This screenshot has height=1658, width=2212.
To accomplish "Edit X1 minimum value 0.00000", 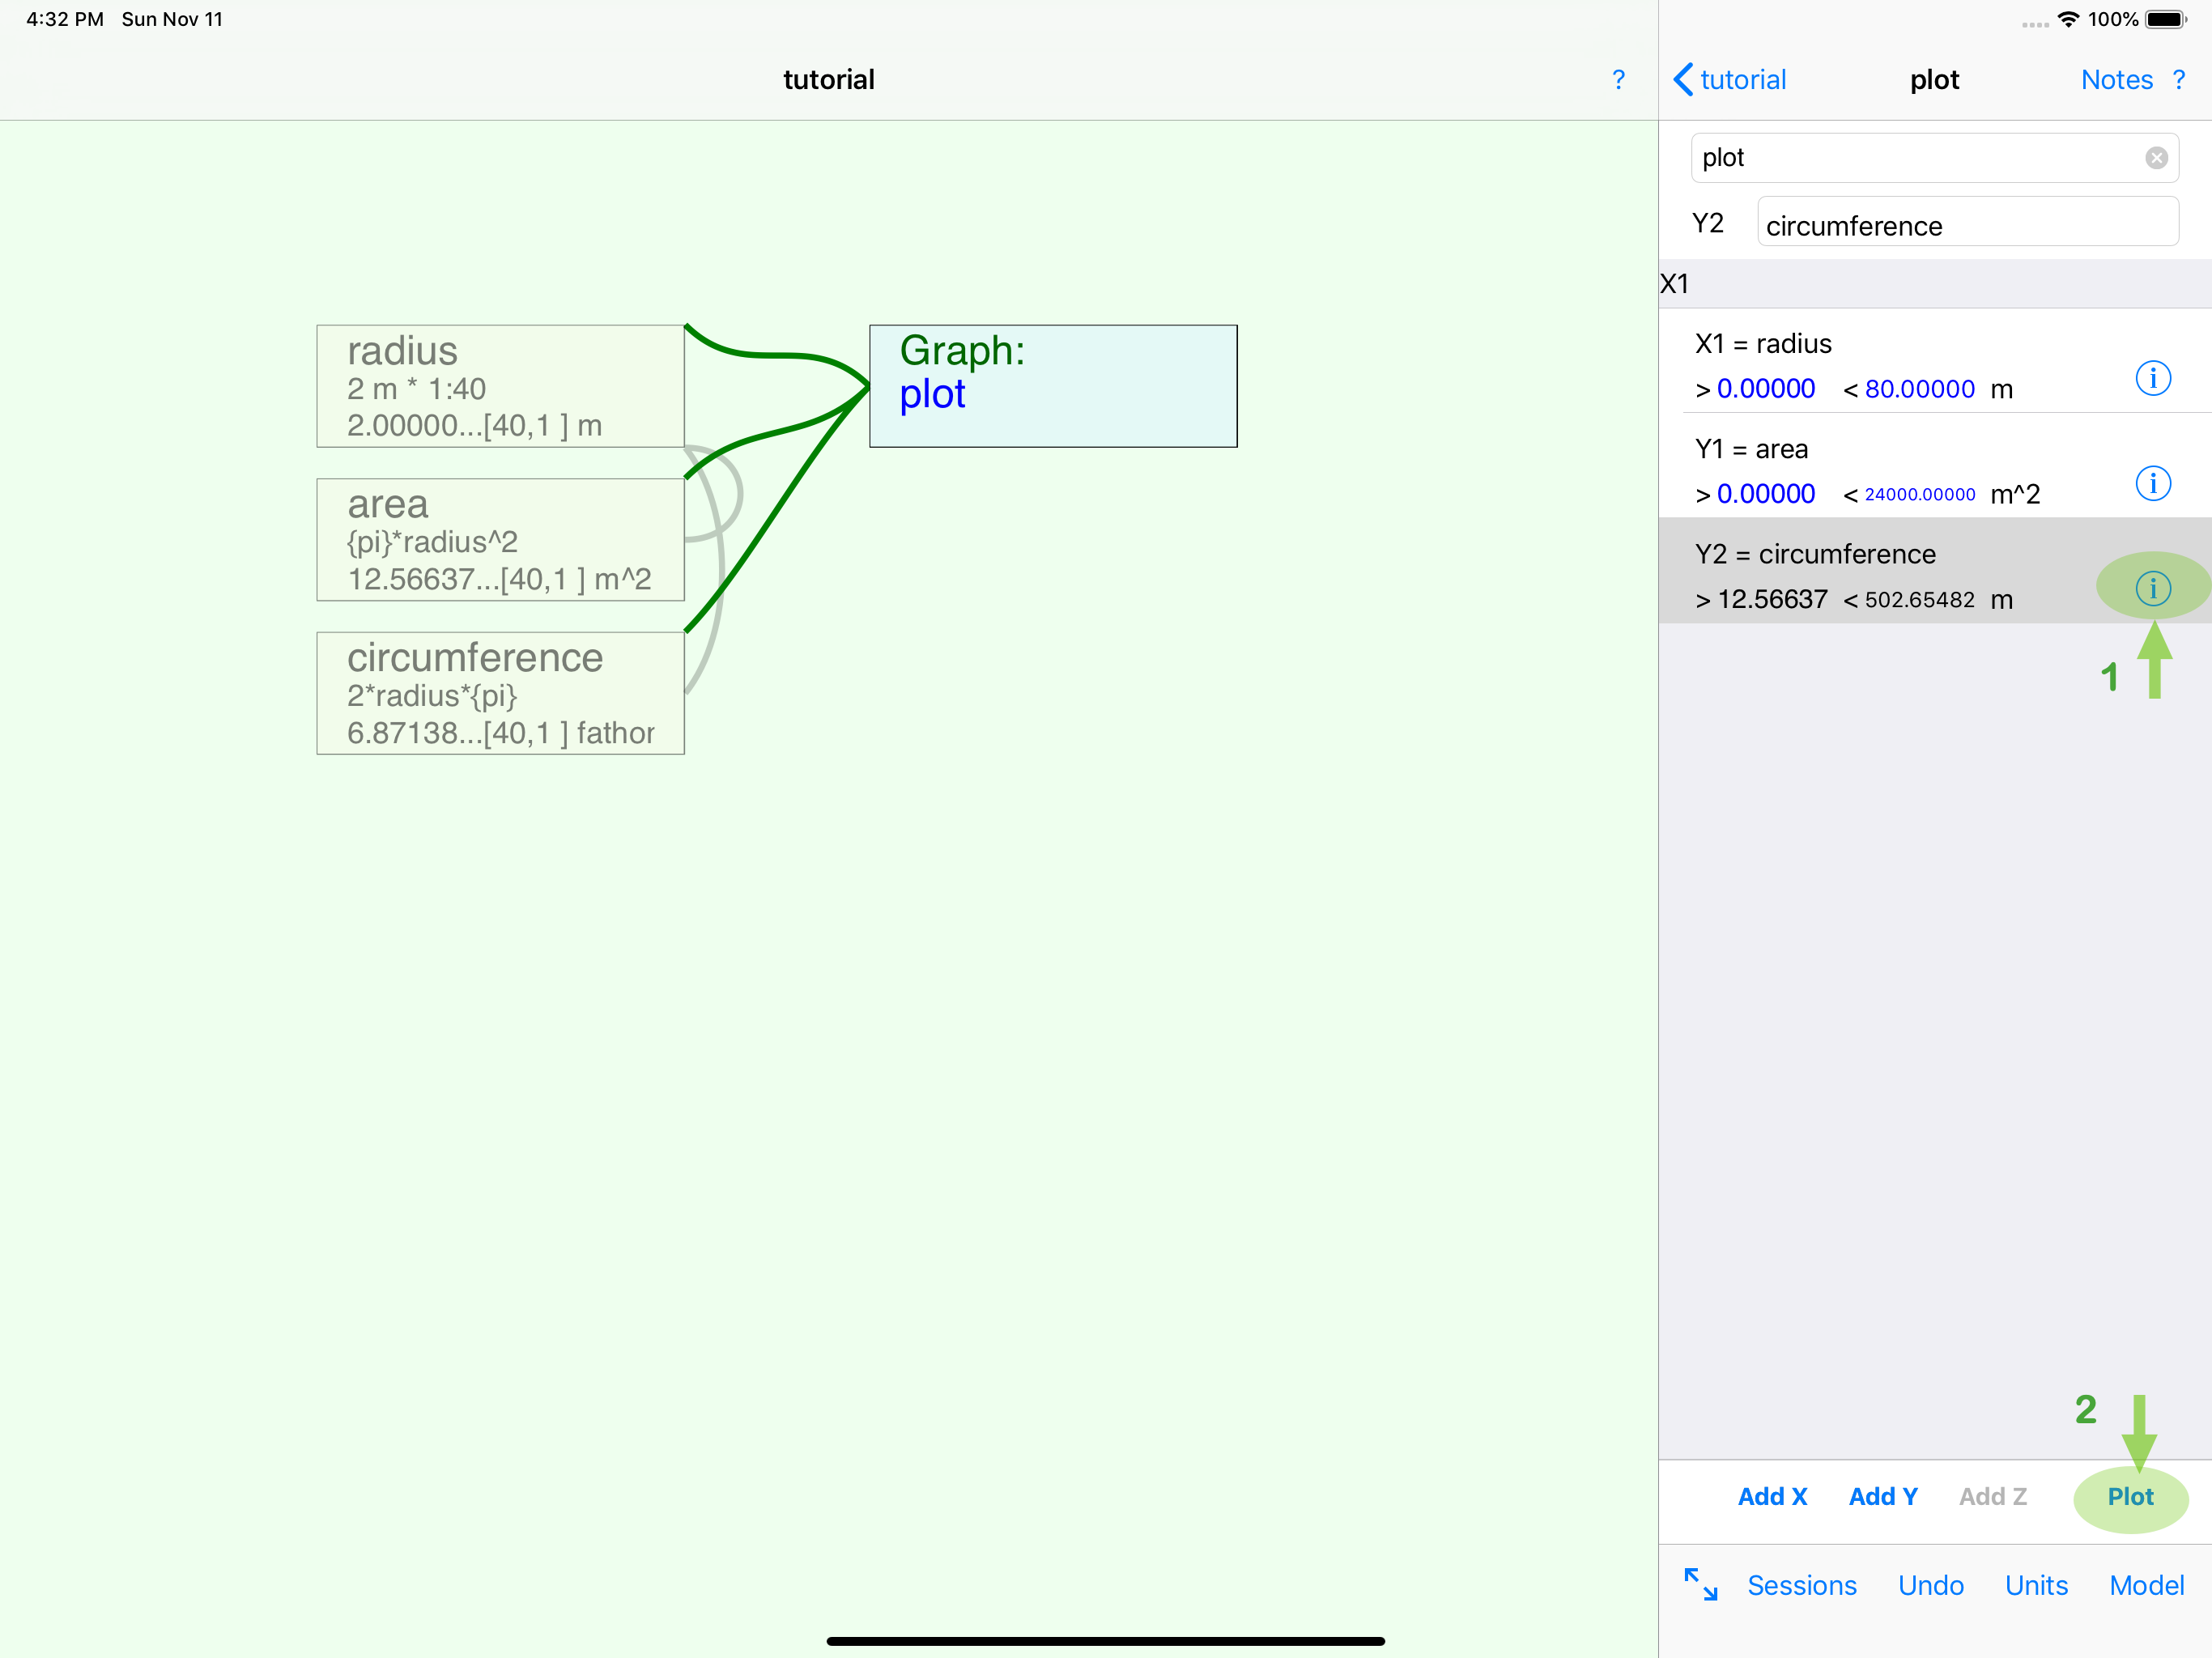I will pos(1765,389).
